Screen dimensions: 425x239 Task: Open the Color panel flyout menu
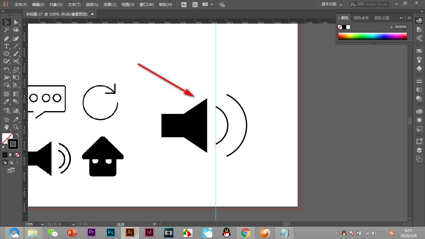tap(409, 18)
